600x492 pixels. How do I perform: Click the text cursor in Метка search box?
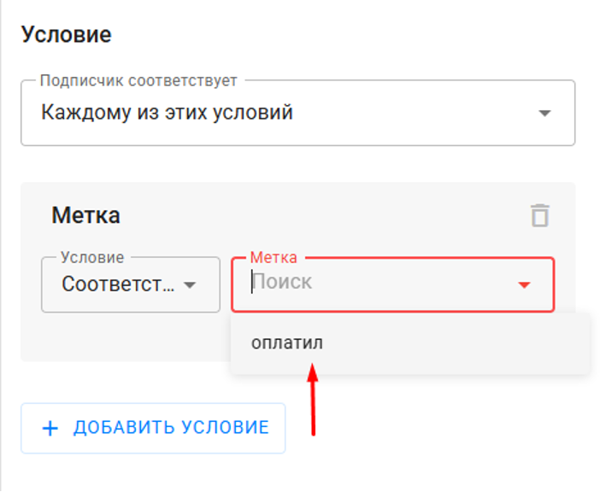pos(252,282)
